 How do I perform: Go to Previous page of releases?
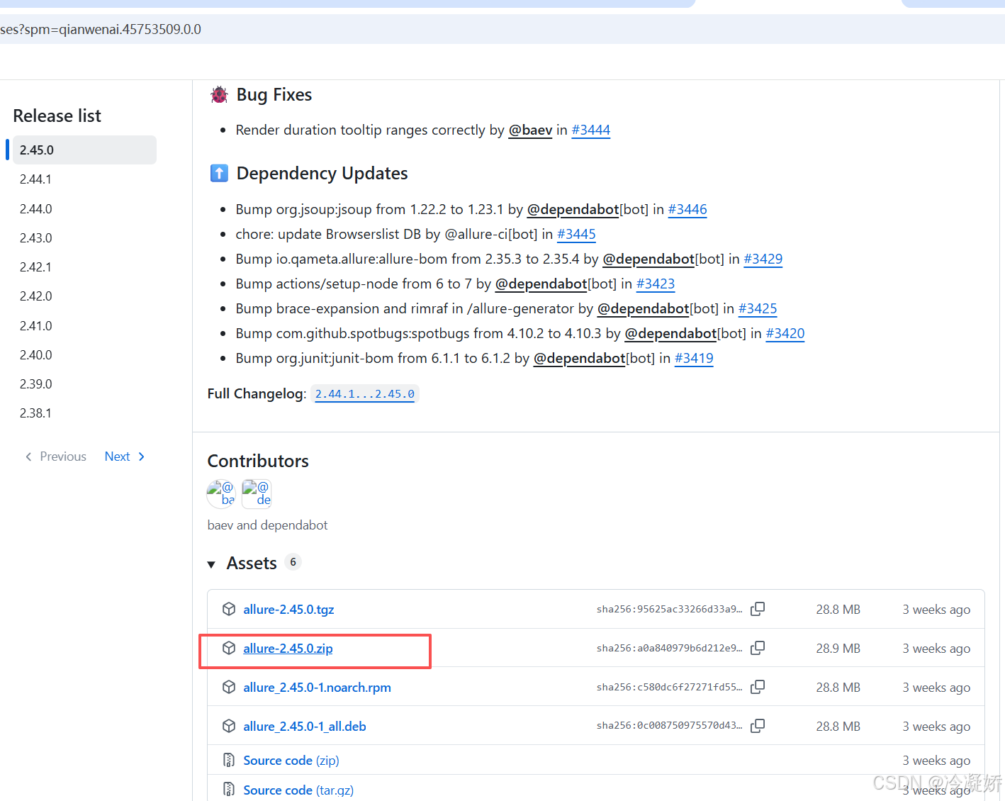[x=56, y=456]
